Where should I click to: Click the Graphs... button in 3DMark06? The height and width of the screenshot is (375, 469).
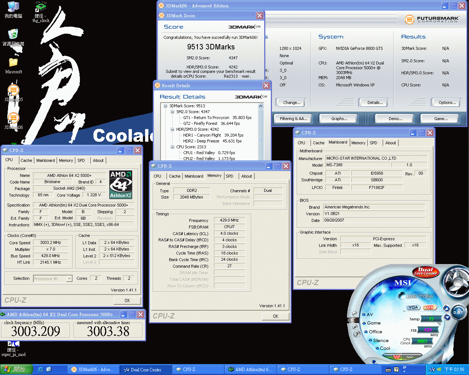(x=339, y=119)
